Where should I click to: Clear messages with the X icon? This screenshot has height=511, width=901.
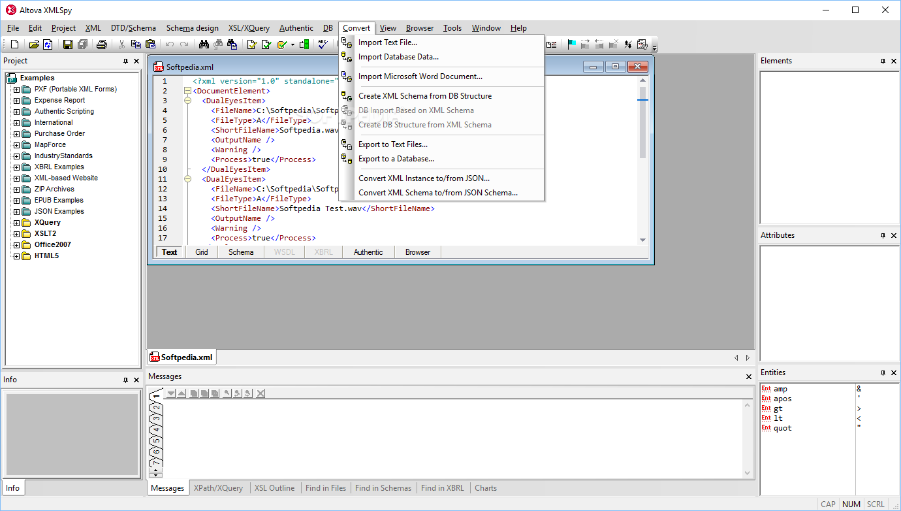click(x=261, y=393)
